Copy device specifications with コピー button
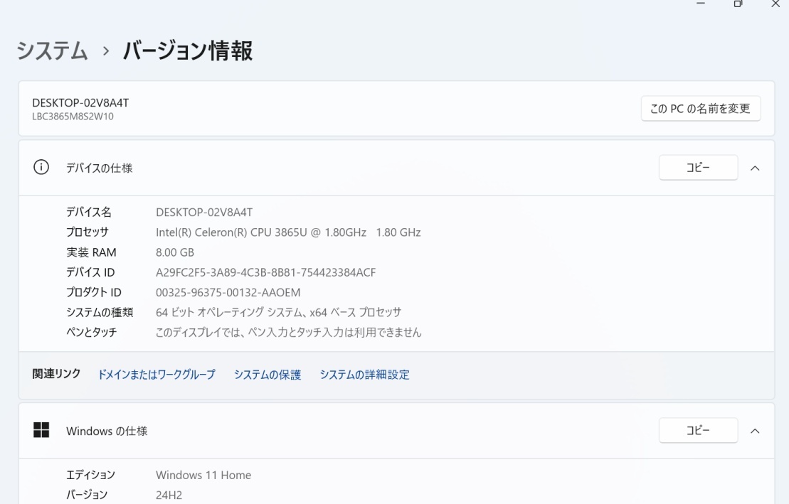The height and width of the screenshot is (504, 789). pyautogui.click(x=699, y=168)
